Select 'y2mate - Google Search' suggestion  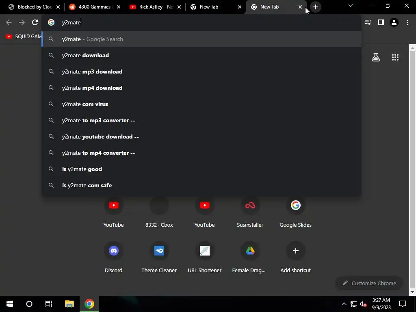pyautogui.click(x=201, y=39)
